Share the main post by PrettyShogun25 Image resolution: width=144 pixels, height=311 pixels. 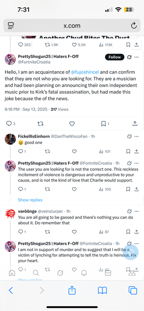pos(135,124)
